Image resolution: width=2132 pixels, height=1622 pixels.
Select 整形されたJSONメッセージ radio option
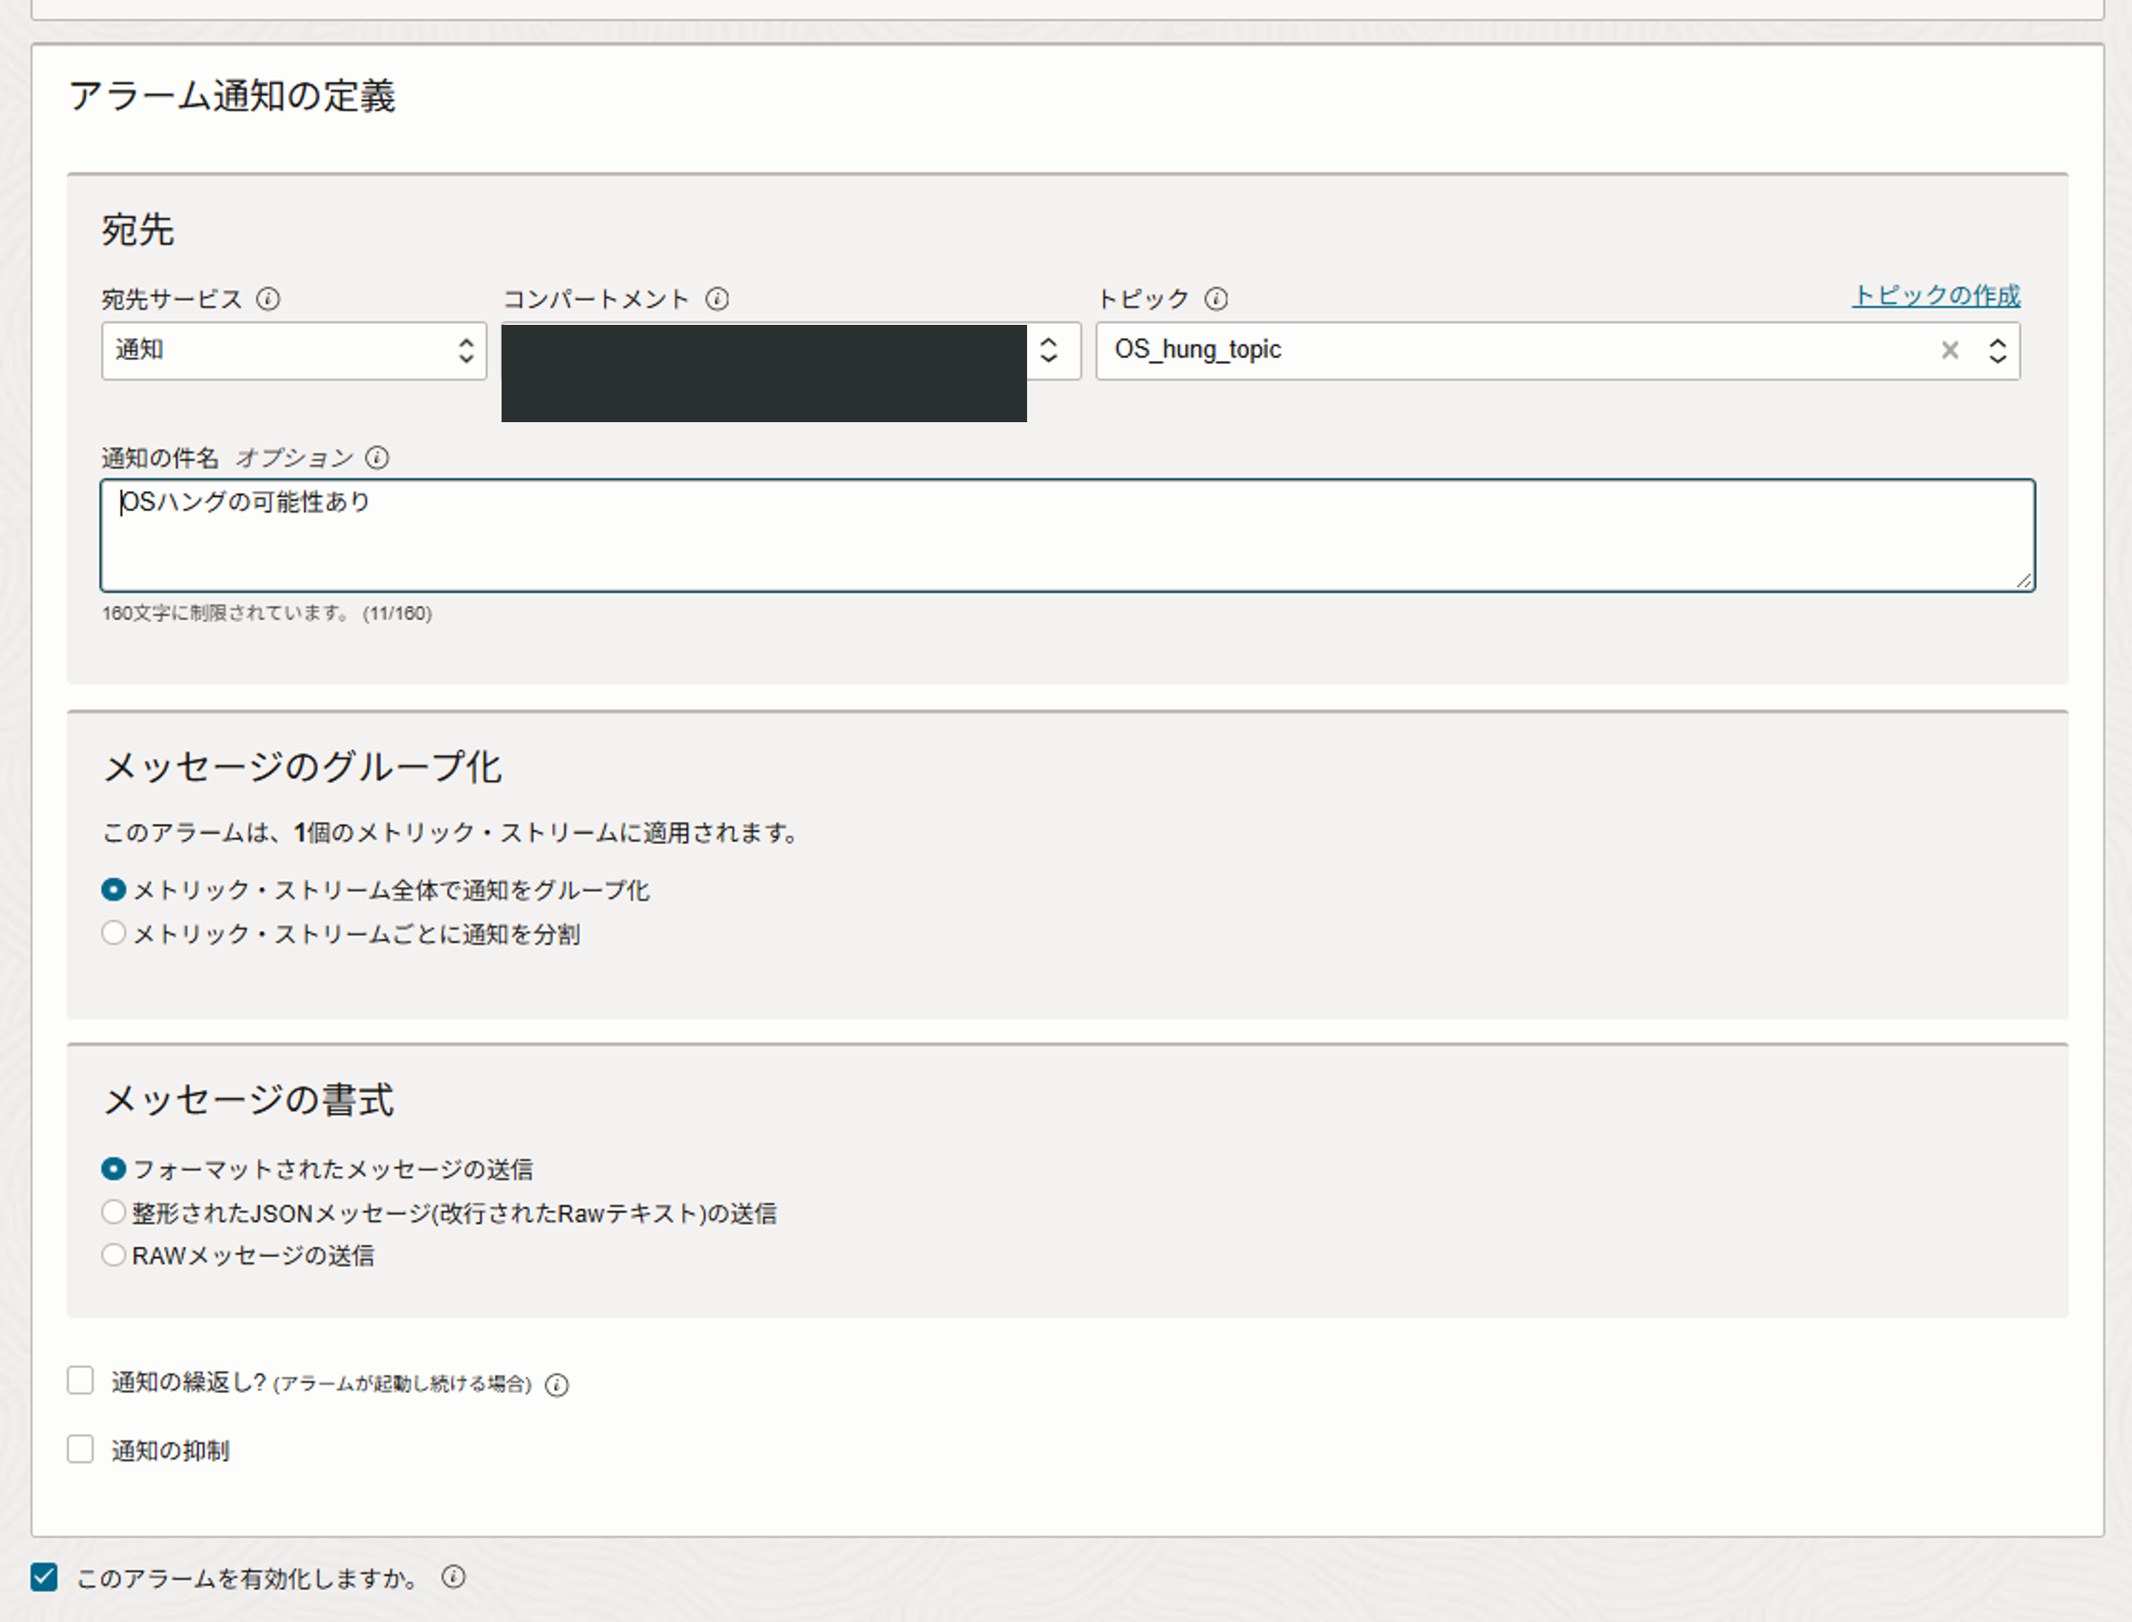click(114, 1212)
